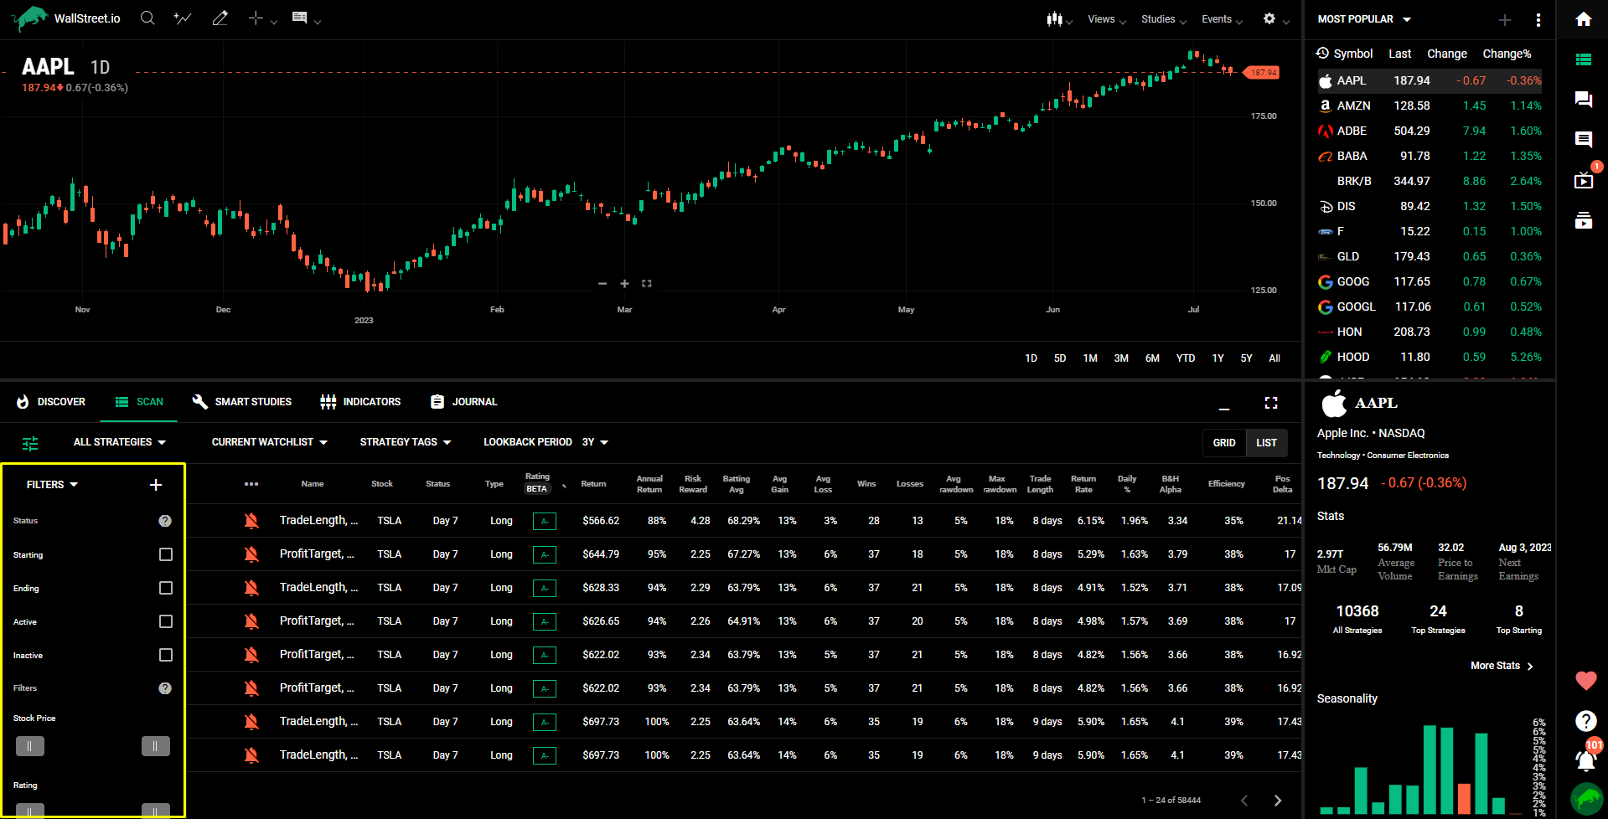The width and height of the screenshot is (1608, 819).
Task: Add a new filter with plus icon
Action: 156,485
